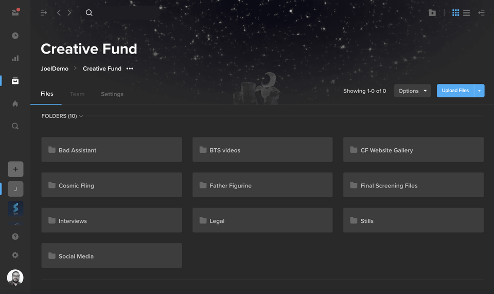Image resolution: width=494 pixels, height=294 pixels.
Task: Expand the Upload Files dropdown arrow
Action: tap(479, 91)
